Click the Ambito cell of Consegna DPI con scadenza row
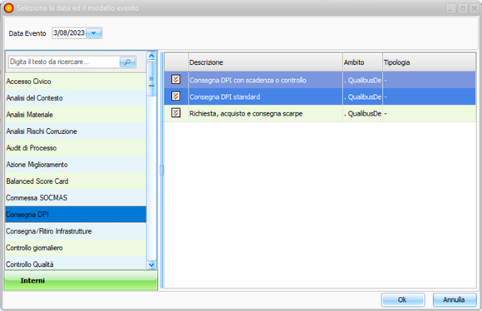This screenshot has width=482, height=311. tap(362, 81)
